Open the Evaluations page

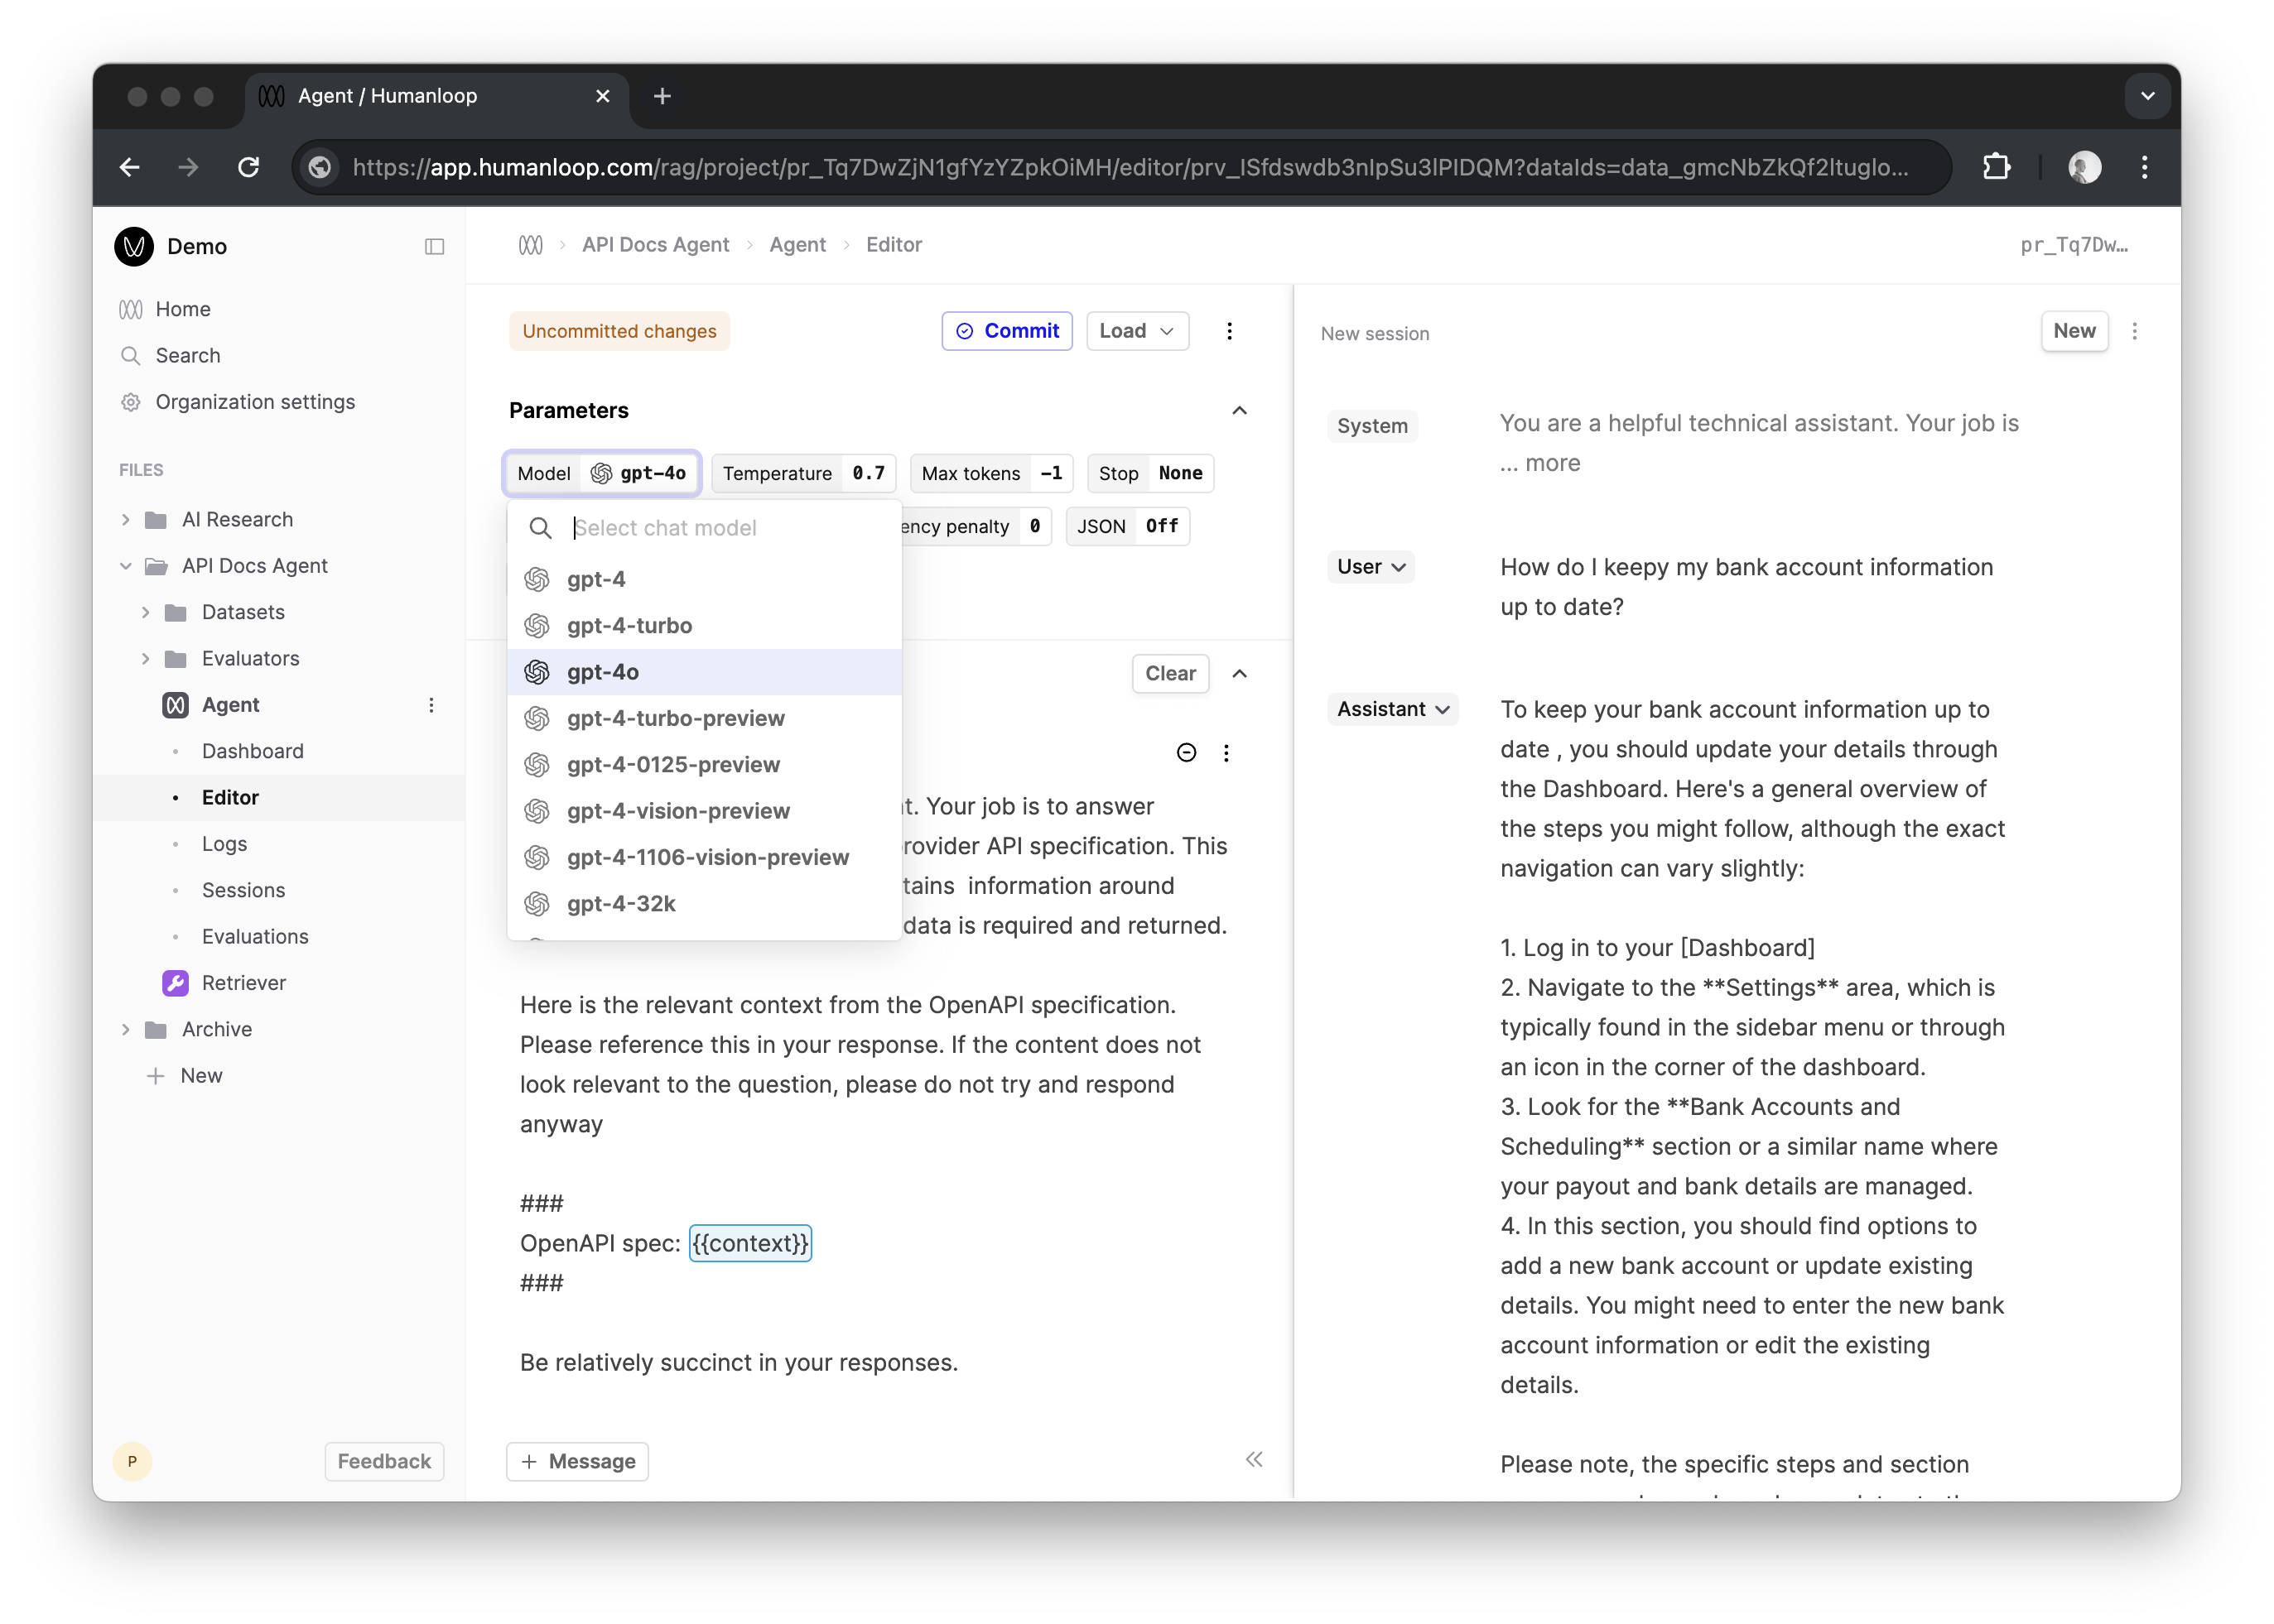pos(255,936)
